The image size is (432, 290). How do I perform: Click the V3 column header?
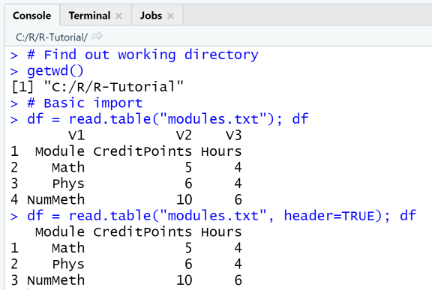tap(234, 135)
